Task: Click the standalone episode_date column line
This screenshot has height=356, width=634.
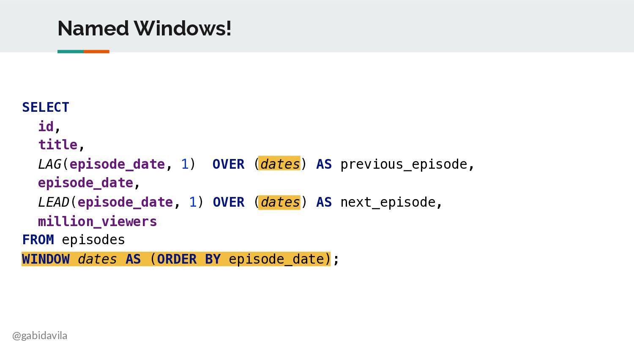Action: [86, 183]
